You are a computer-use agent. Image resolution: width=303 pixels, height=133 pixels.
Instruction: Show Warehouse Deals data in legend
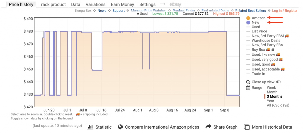click(266, 40)
